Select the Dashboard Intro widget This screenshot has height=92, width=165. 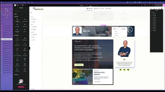pos(25,54)
